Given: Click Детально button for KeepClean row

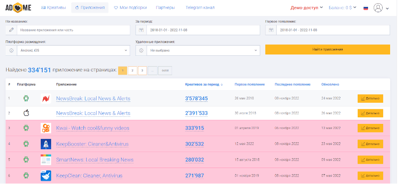Looking at the screenshot, I should 370,176.
